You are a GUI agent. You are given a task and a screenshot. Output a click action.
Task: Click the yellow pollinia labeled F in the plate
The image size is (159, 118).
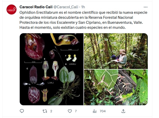[71, 58]
